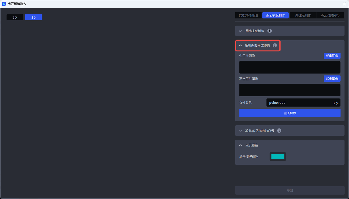Switch view to 2D mode
349x199 pixels.
(34, 17)
